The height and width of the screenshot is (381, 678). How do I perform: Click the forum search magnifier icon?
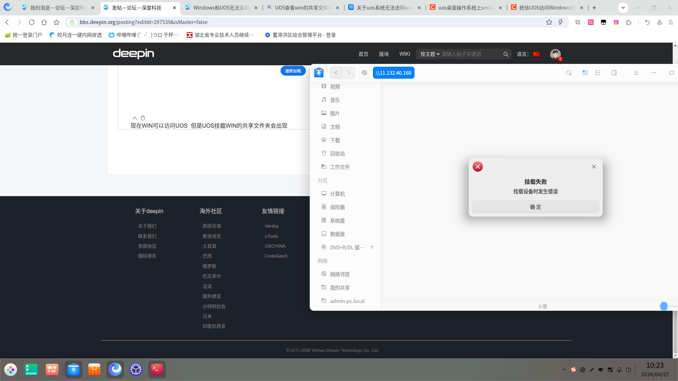(506, 54)
